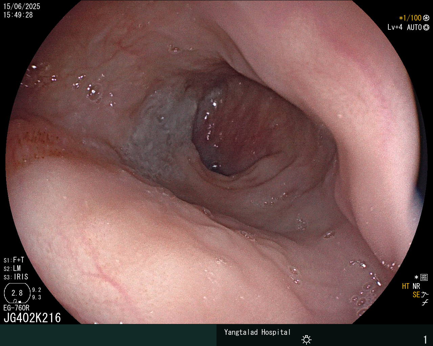The image size is (433, 346).
Task: Click the Yangtalad Hospital label
Action: tap(257, 332)
